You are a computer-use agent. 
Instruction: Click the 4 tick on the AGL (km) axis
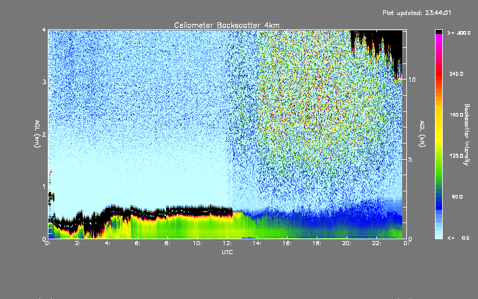44,30
